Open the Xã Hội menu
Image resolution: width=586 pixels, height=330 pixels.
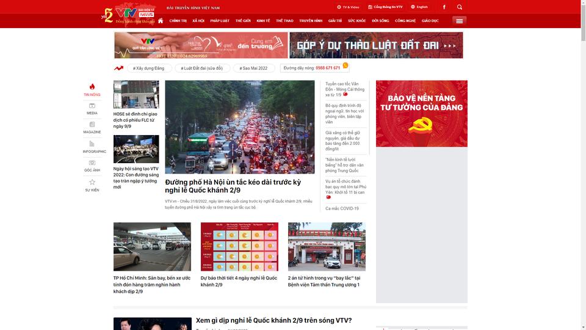pos(198,21)
